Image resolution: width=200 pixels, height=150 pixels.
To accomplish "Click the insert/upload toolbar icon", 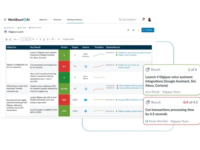I will [x=6, y=39].
